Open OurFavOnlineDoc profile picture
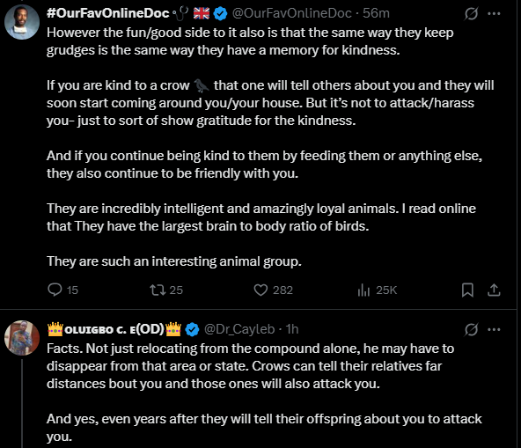Screen dimensions: 521x448 click(x=22, y=22)
